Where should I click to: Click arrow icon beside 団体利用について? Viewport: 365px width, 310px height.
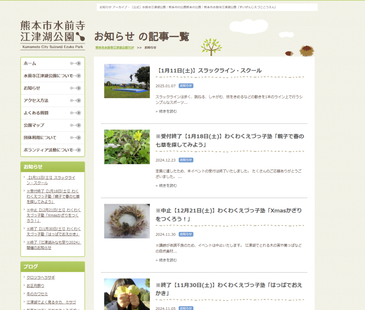(76, 137)
